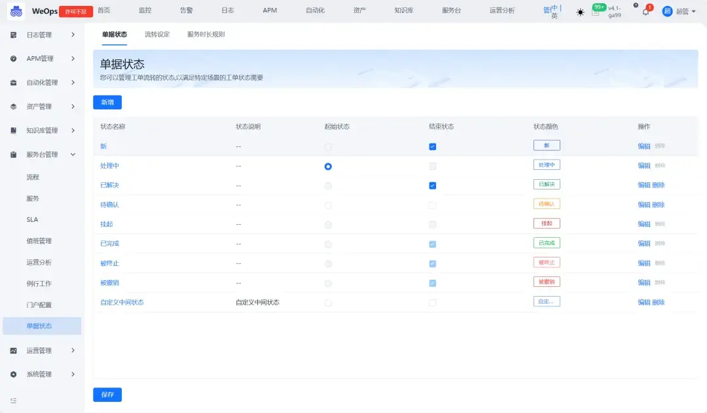Expand the 知识库管理 chevron
Image resolution: width=707 pixels, height=413 pixels.
point(73,131)
